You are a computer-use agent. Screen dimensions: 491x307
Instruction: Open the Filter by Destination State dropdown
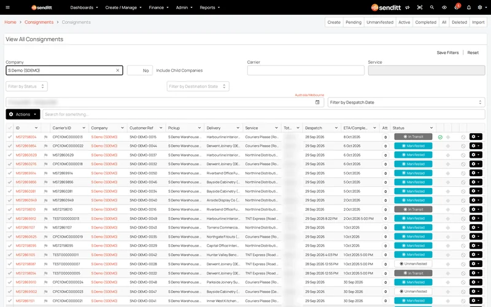coord(198,87)
